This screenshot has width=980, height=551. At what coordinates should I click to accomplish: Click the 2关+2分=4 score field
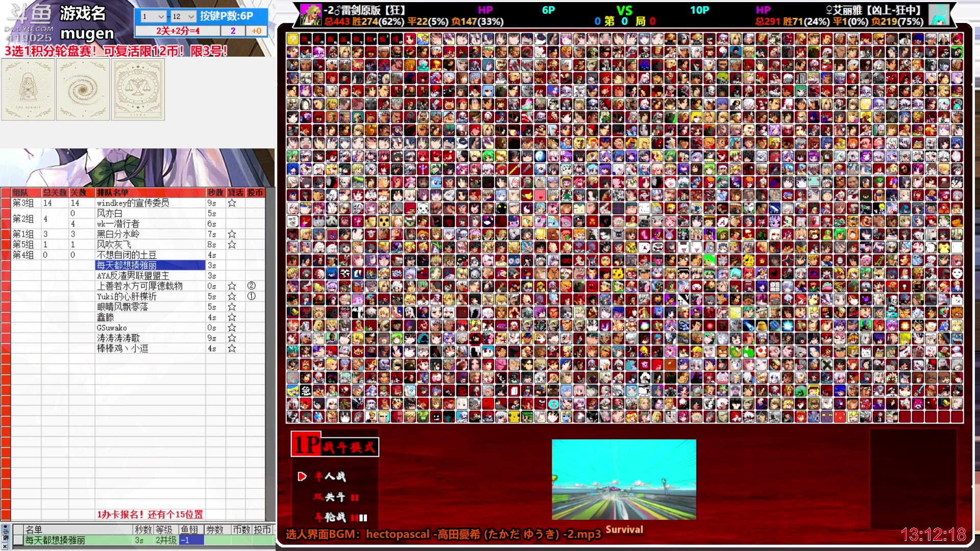pyautogui.click(x=178, y=31)
